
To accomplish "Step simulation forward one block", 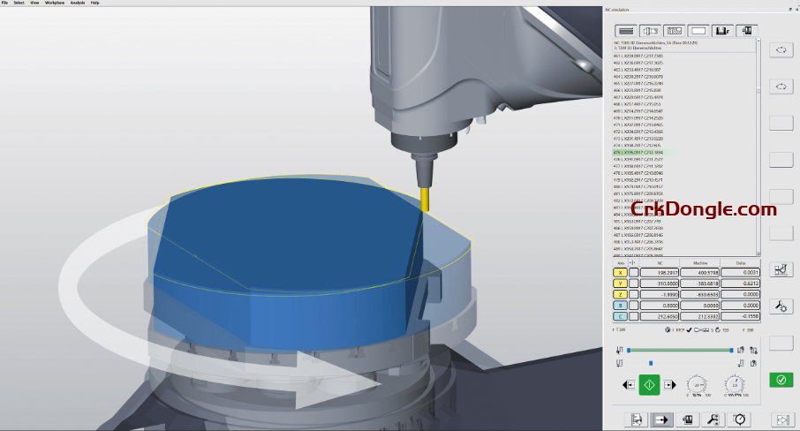I will 669,384.
